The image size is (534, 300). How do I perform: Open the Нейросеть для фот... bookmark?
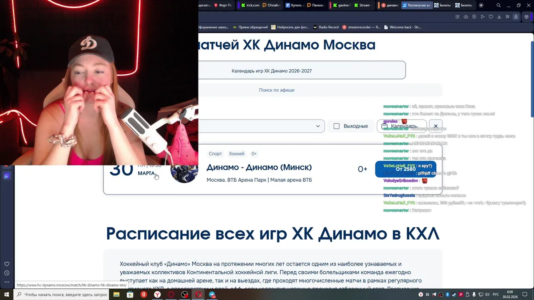click(x=290, y=27)
